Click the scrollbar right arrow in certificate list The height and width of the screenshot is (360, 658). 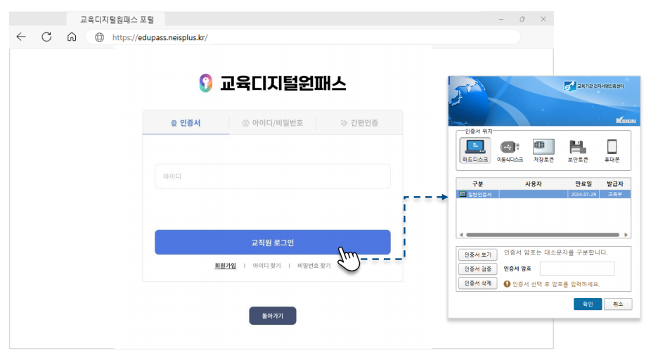click(626, 235)
